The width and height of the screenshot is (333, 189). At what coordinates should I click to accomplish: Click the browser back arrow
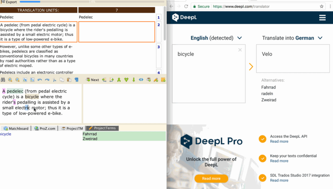171,6
